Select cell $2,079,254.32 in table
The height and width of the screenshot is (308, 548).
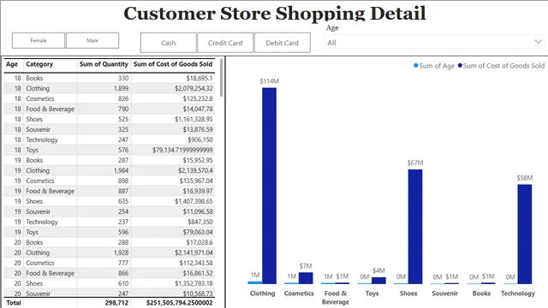194,88
